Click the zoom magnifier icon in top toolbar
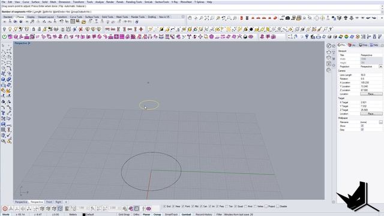This screenshot has height=216, width=384. pos(201,18)
